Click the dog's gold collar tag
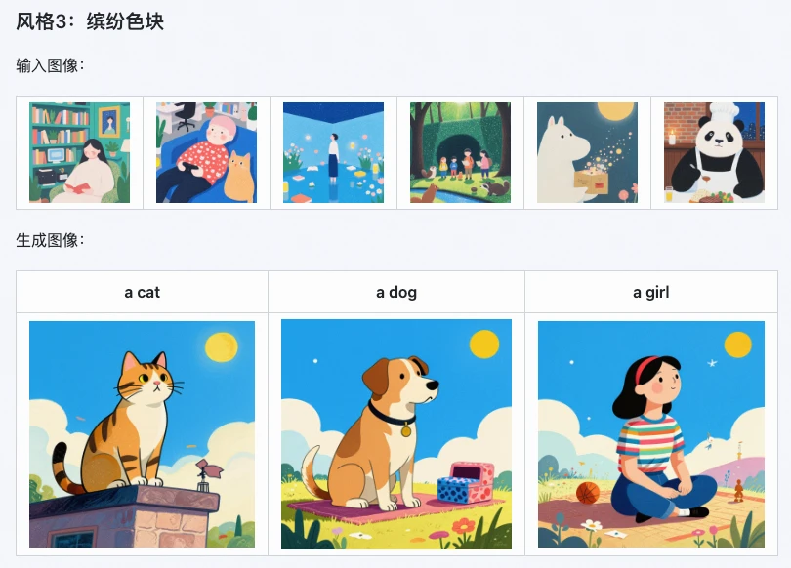Screen dimensions: 791x568 pos(406,431)
